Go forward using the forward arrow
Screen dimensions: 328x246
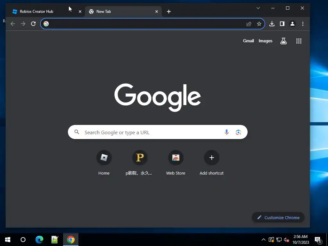click(23, 24)
